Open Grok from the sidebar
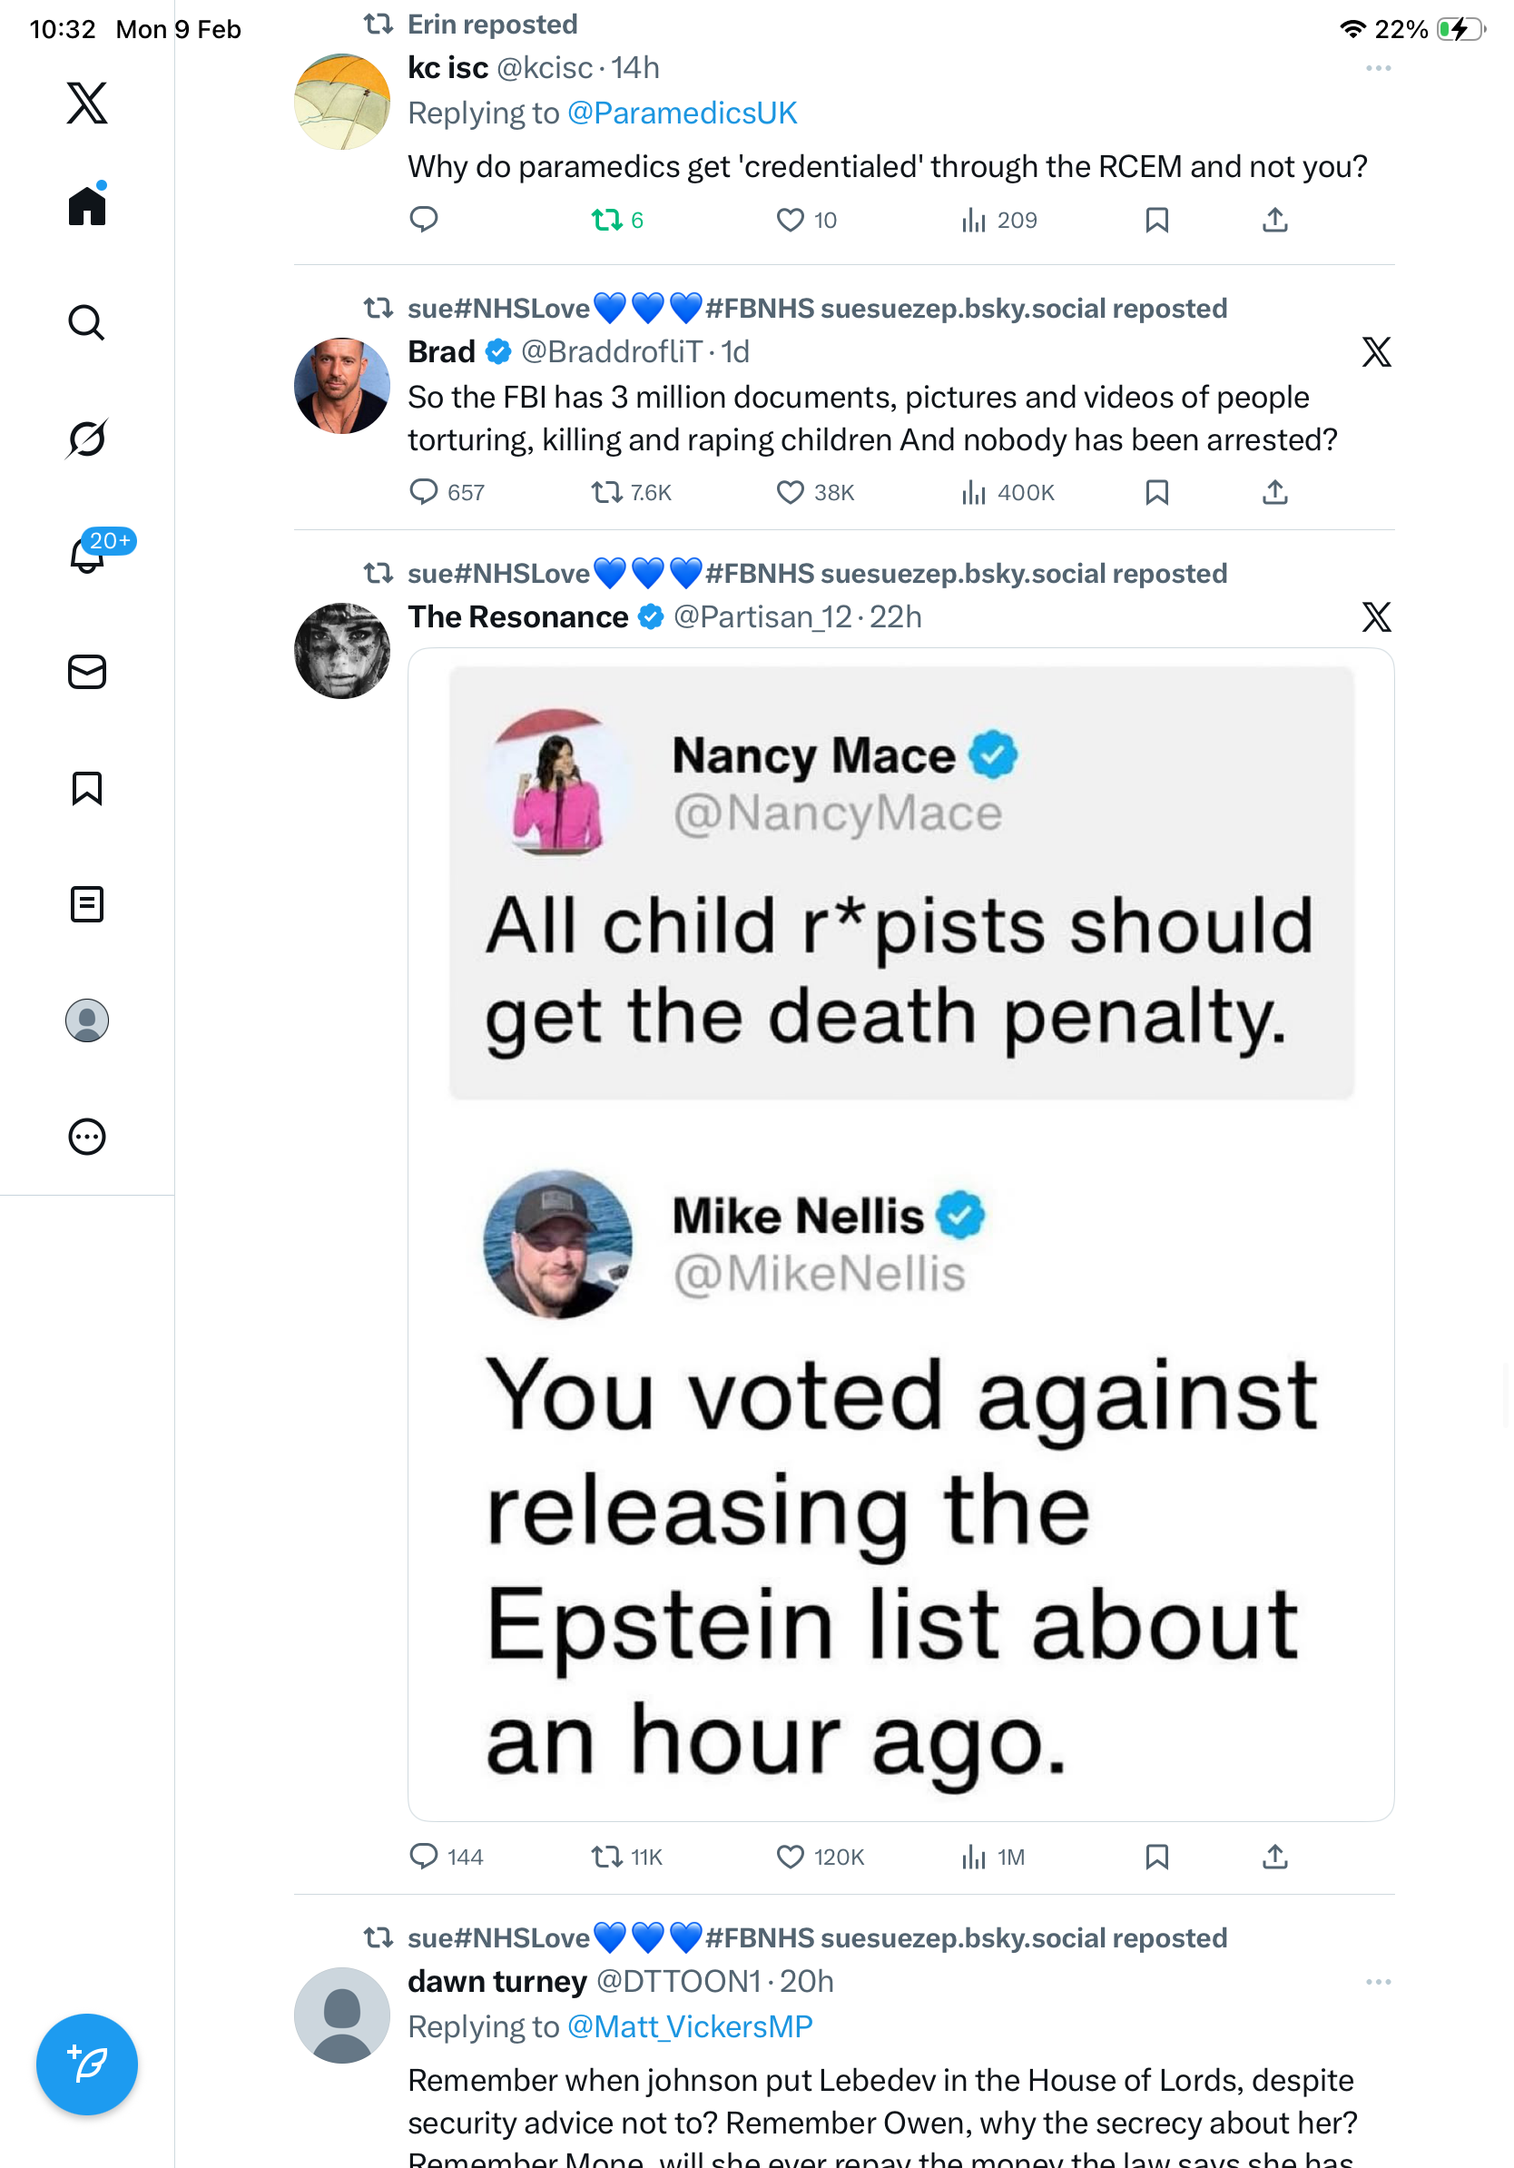The height and width of the screenshot is (2168, 1514). coord(87,439)
